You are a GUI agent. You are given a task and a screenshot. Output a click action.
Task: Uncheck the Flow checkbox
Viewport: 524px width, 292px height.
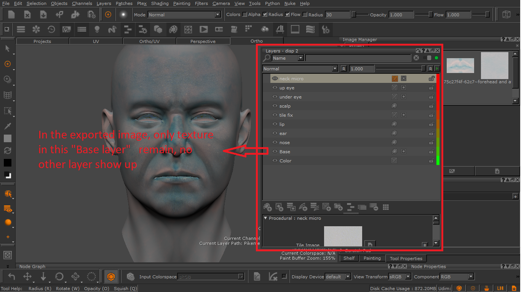click(x=288, y=14)
